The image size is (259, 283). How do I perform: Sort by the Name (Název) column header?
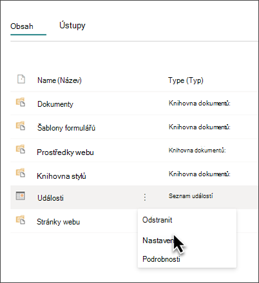click(59, 80)
